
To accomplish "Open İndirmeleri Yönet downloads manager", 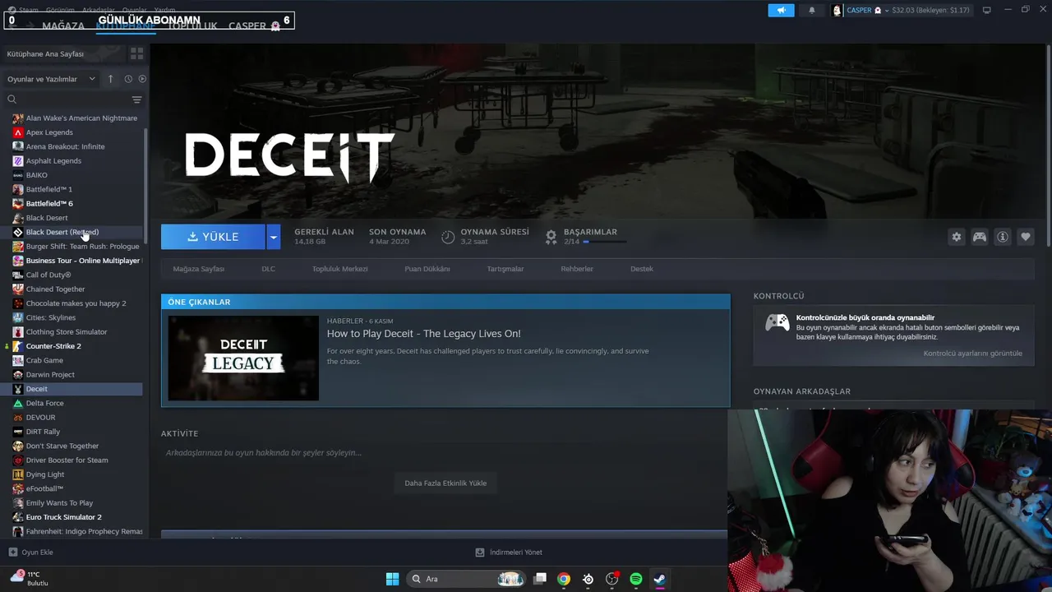I will click(x=509, y=553).
